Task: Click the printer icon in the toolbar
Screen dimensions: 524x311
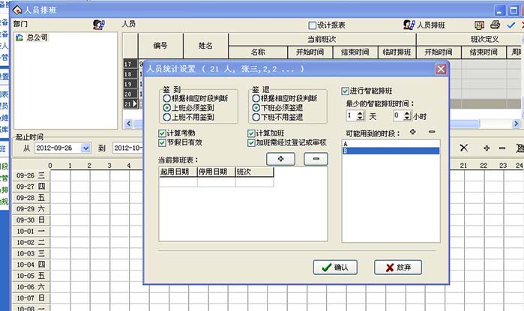Action: click(495, 25)
